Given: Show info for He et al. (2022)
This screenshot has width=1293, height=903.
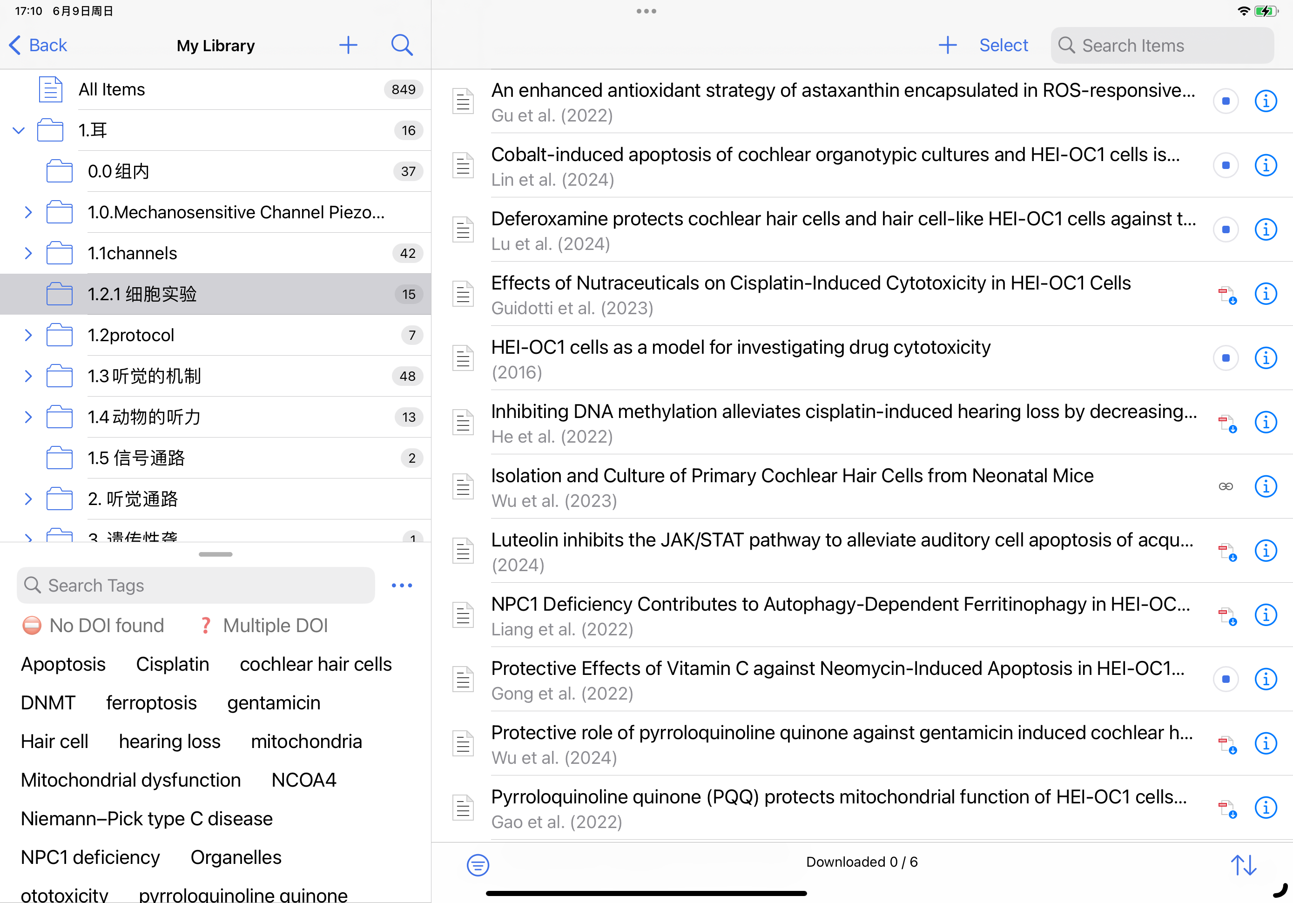Looking at the screenshot, I should coord(1266,423).
